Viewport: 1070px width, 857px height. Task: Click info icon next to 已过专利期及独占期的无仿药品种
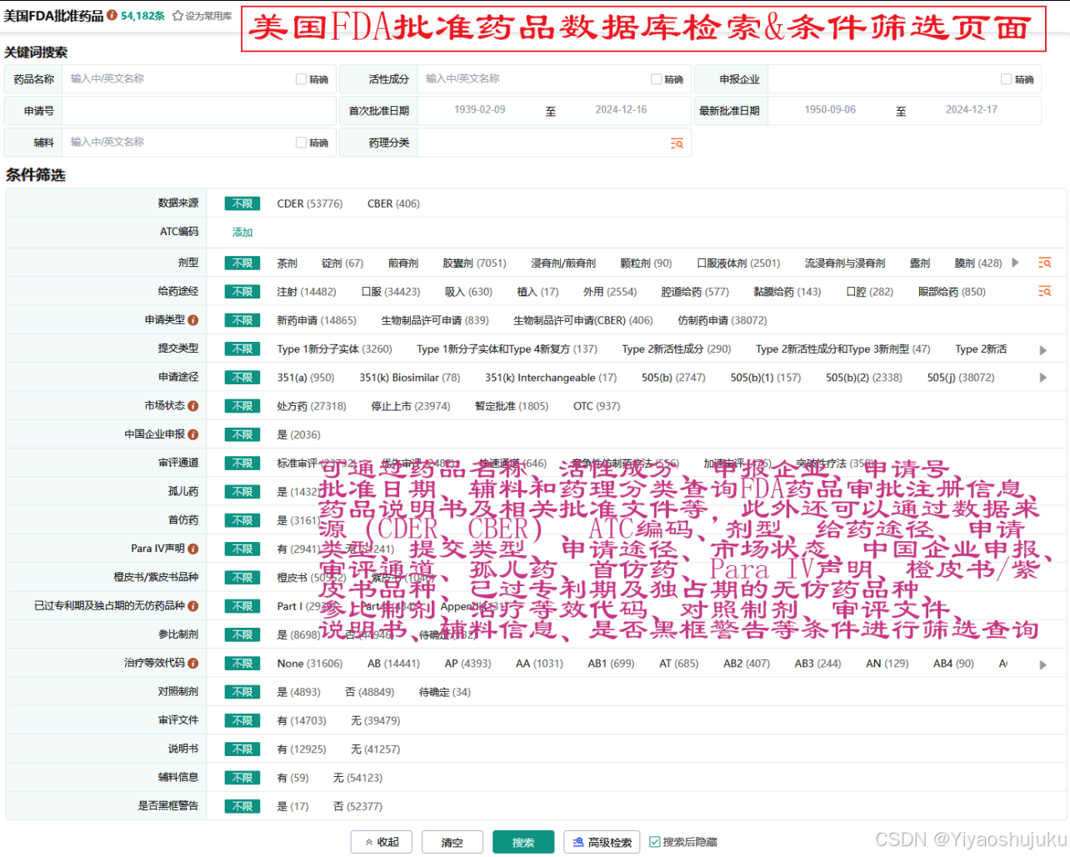click(x=192, y=606)
